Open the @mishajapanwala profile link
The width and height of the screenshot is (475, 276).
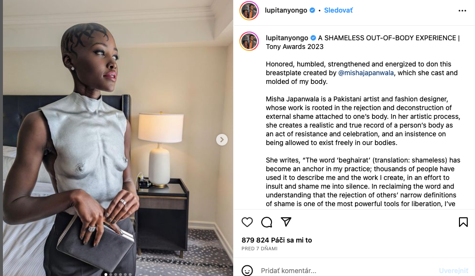[366, 73]
